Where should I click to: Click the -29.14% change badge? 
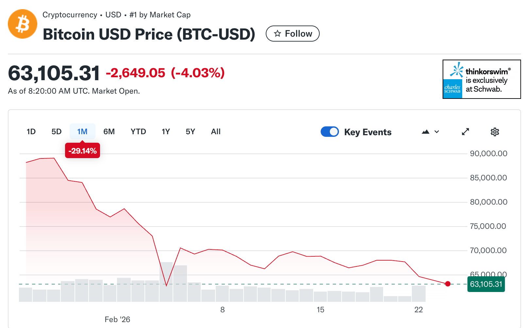tap(83, 151)
